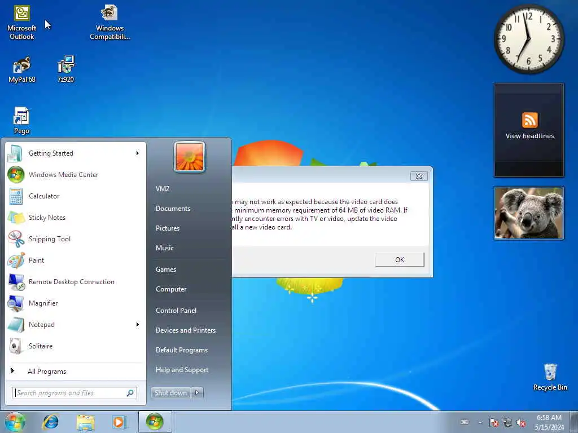Click the Windows Media Center icon
Screen dimensions: 578x433
point(16,175)
